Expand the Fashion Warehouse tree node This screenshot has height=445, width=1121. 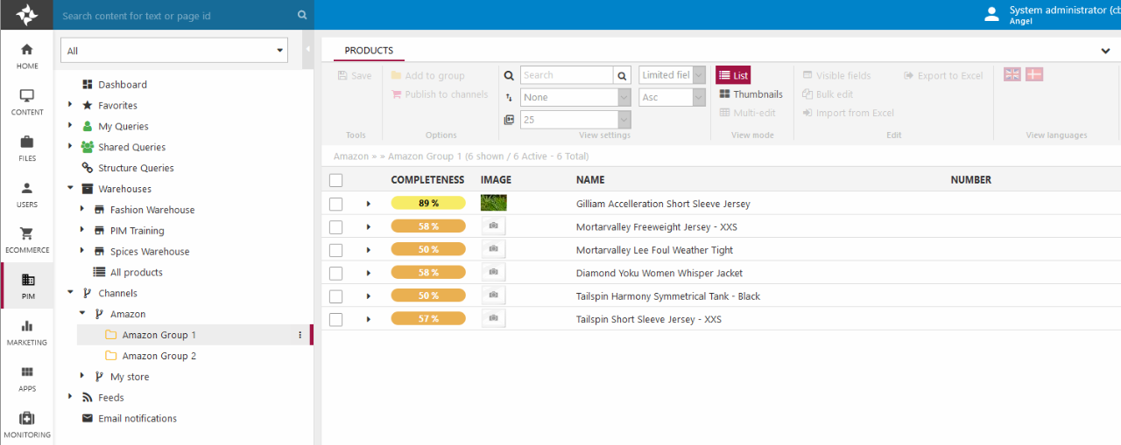(82, 210)
